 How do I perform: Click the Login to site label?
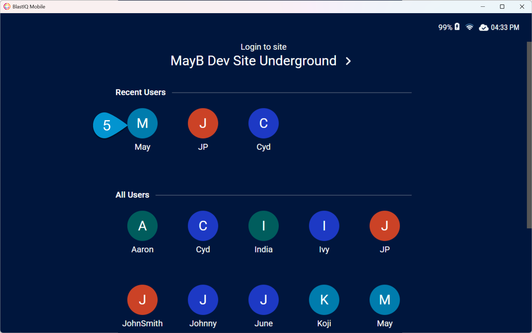(x=263, y=47)
